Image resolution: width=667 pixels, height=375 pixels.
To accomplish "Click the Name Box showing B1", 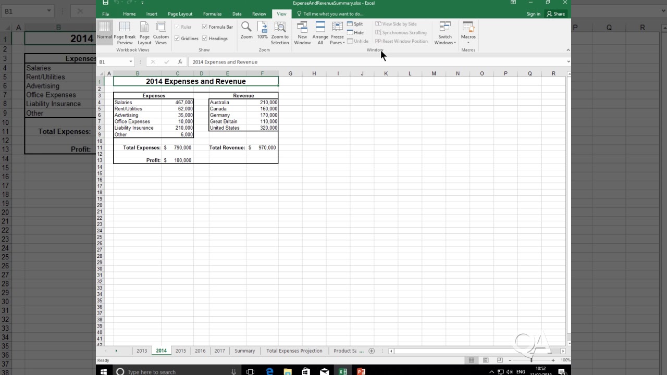I will tap(113, 61).
